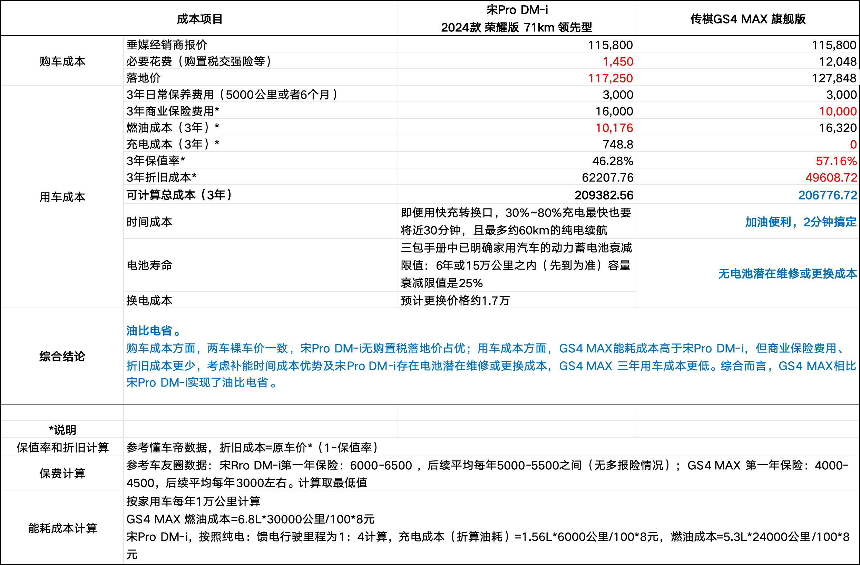This screenshot has width=860, height=565.
Task: Click the 无电池潜在维修或更换成本 cell
Action: pyautogui.click(x=788, y=274)
